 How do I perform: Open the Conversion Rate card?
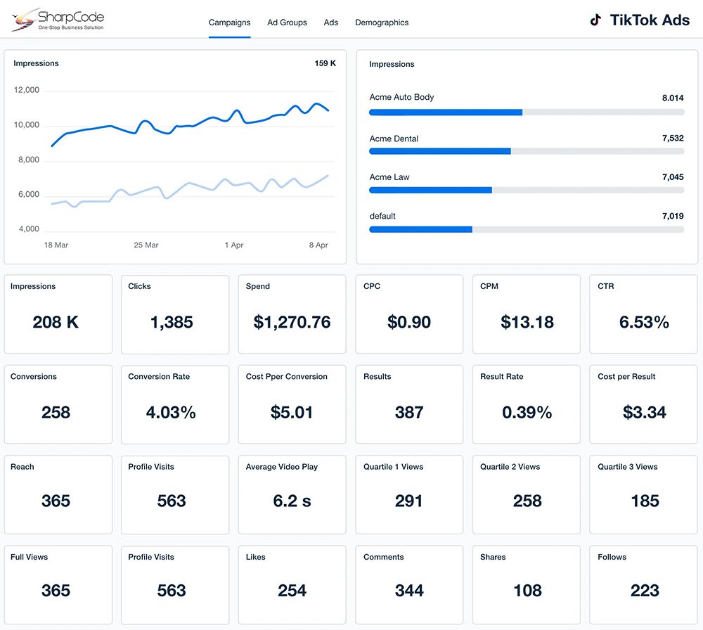click(175, 404)
